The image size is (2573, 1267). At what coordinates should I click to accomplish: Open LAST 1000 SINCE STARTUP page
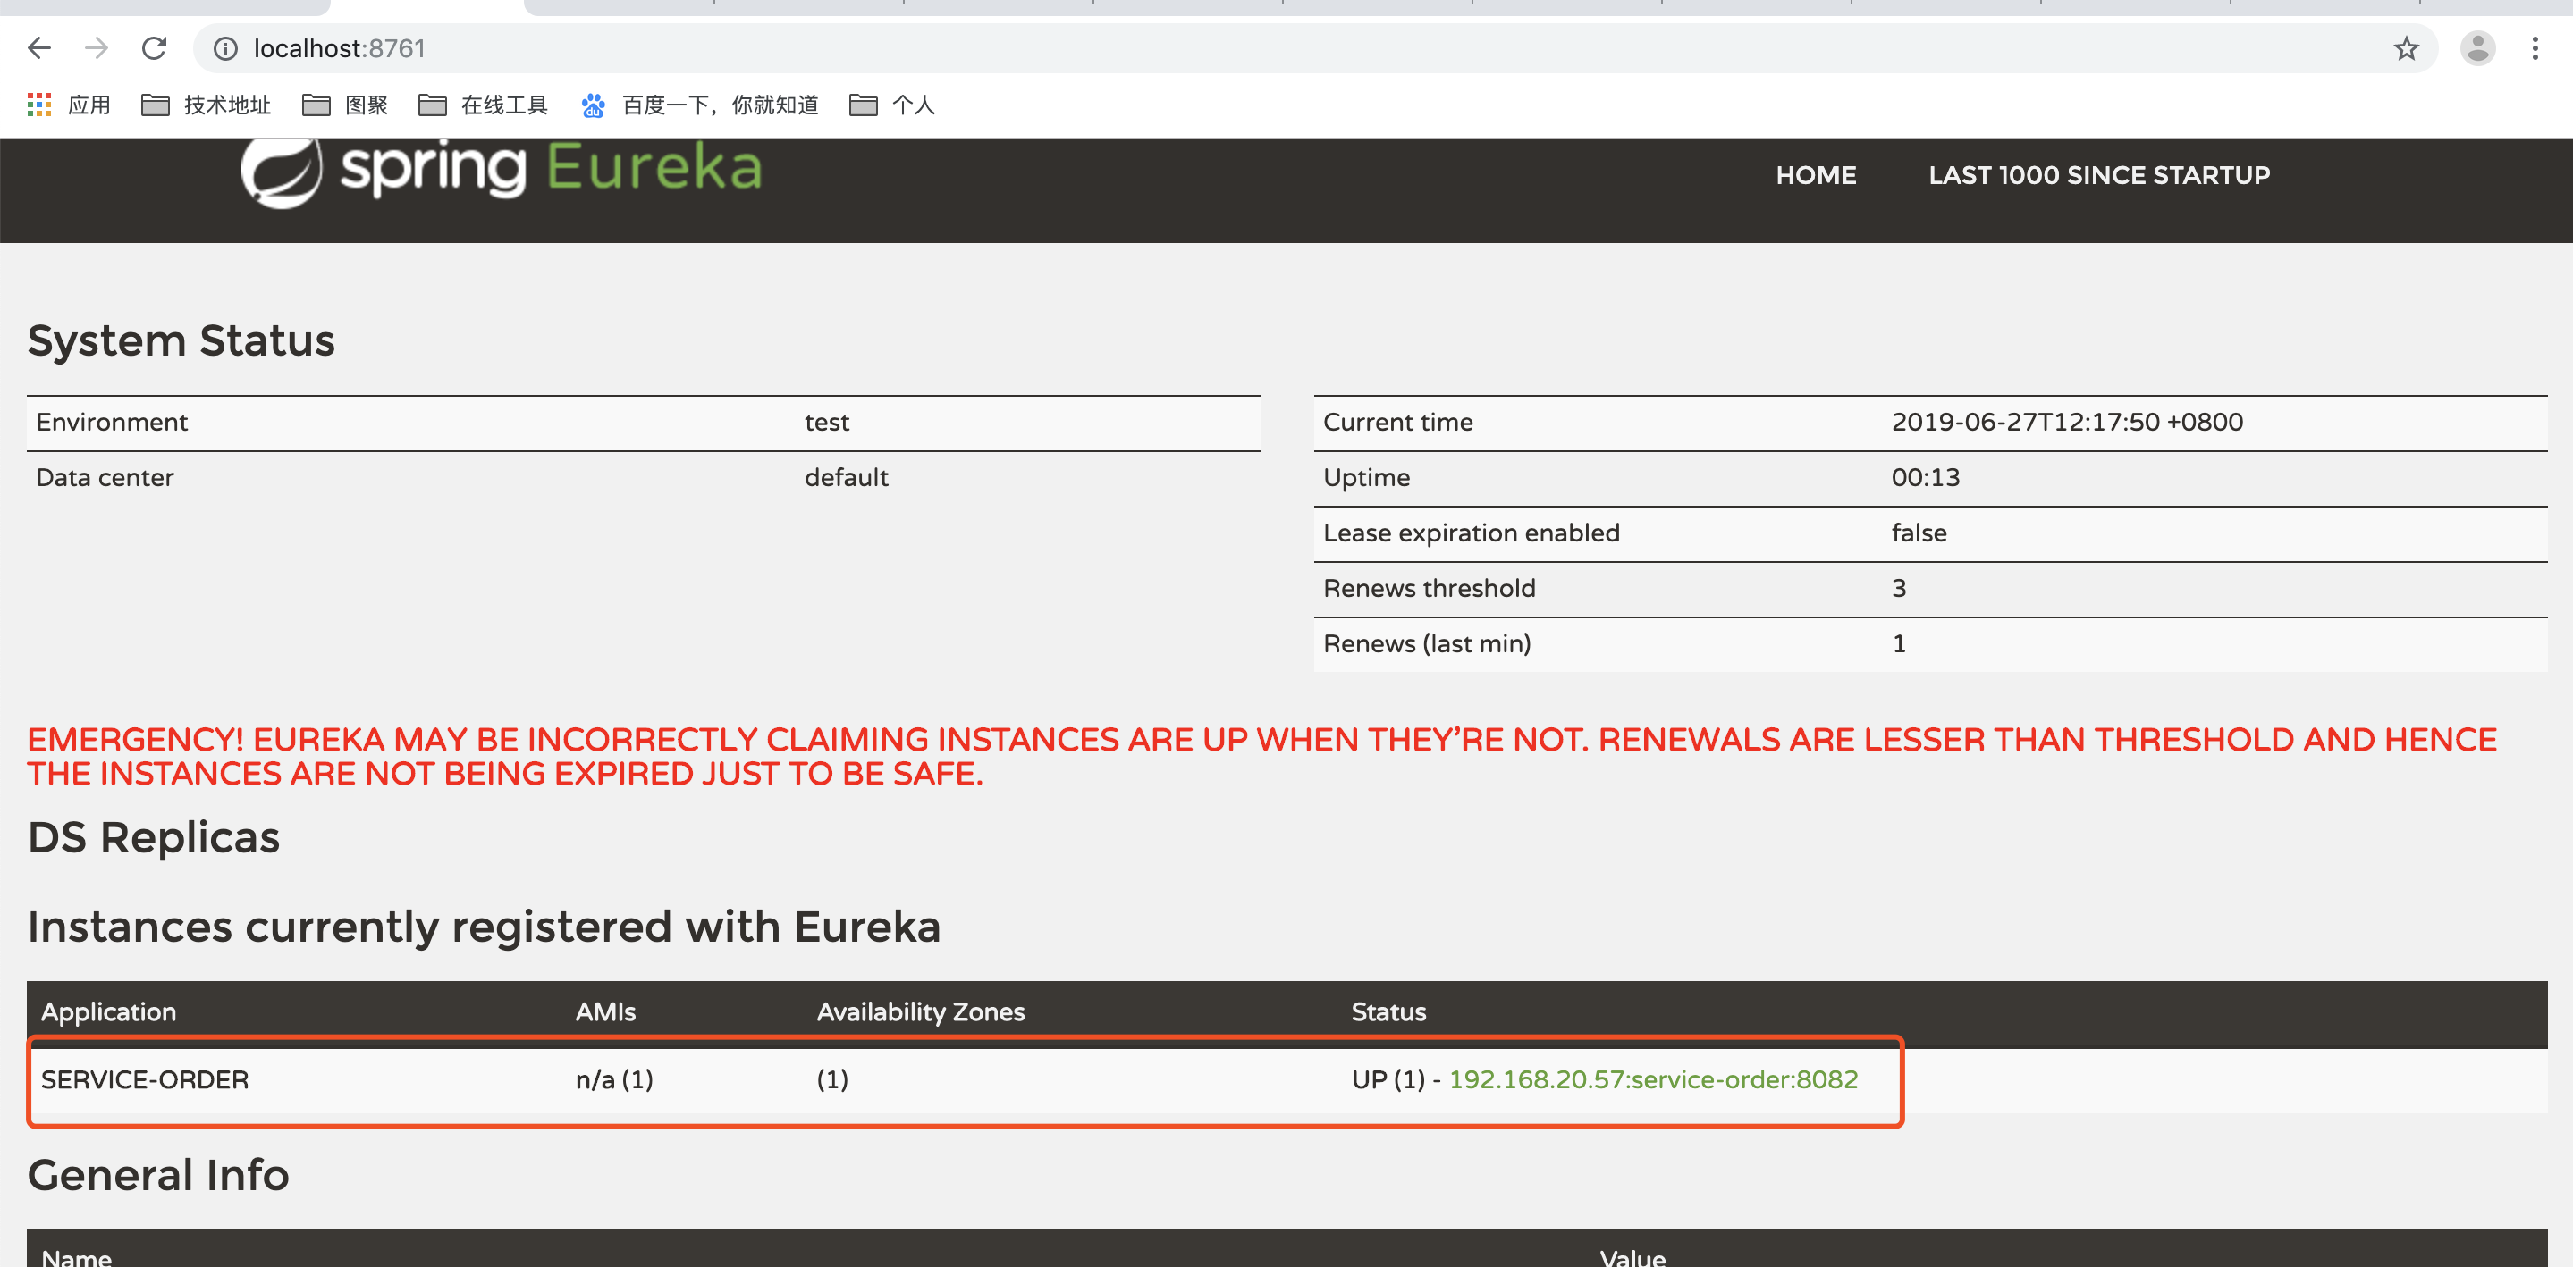(x=2098, y=176)
